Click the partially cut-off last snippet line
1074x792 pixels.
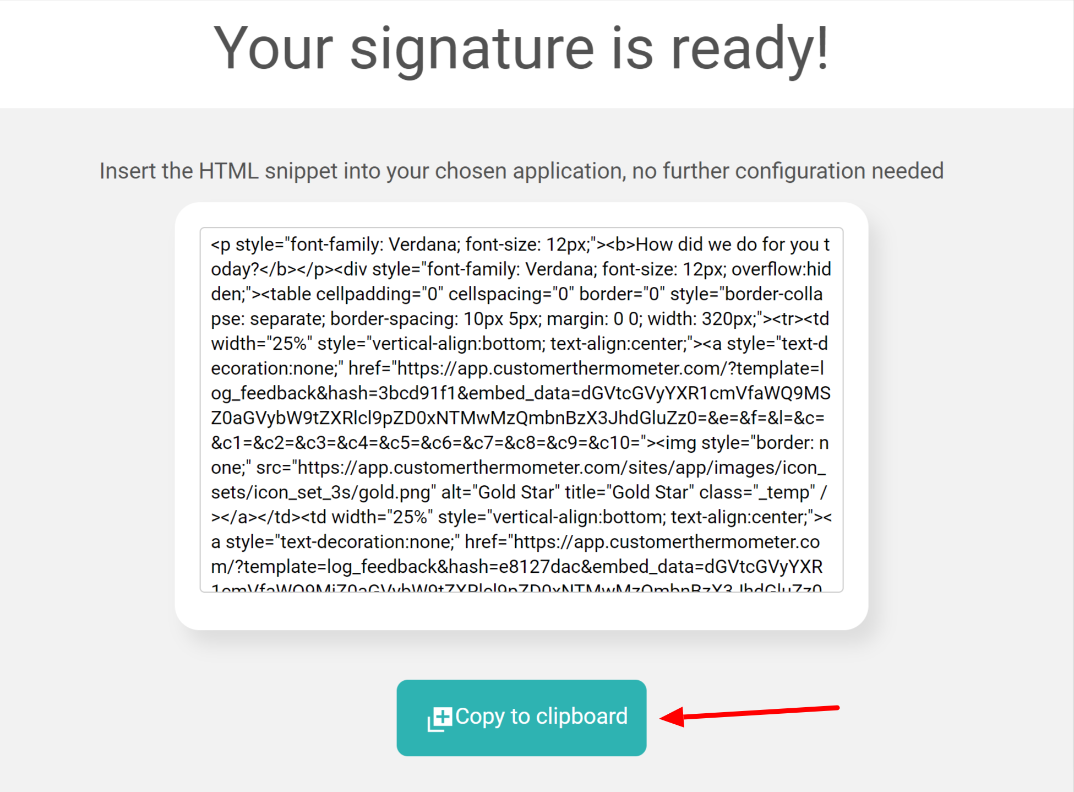point(516,587)
